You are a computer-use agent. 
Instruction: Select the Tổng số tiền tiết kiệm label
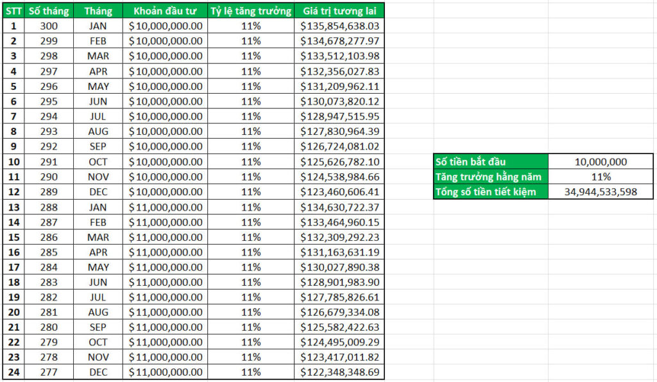(491, 191)
